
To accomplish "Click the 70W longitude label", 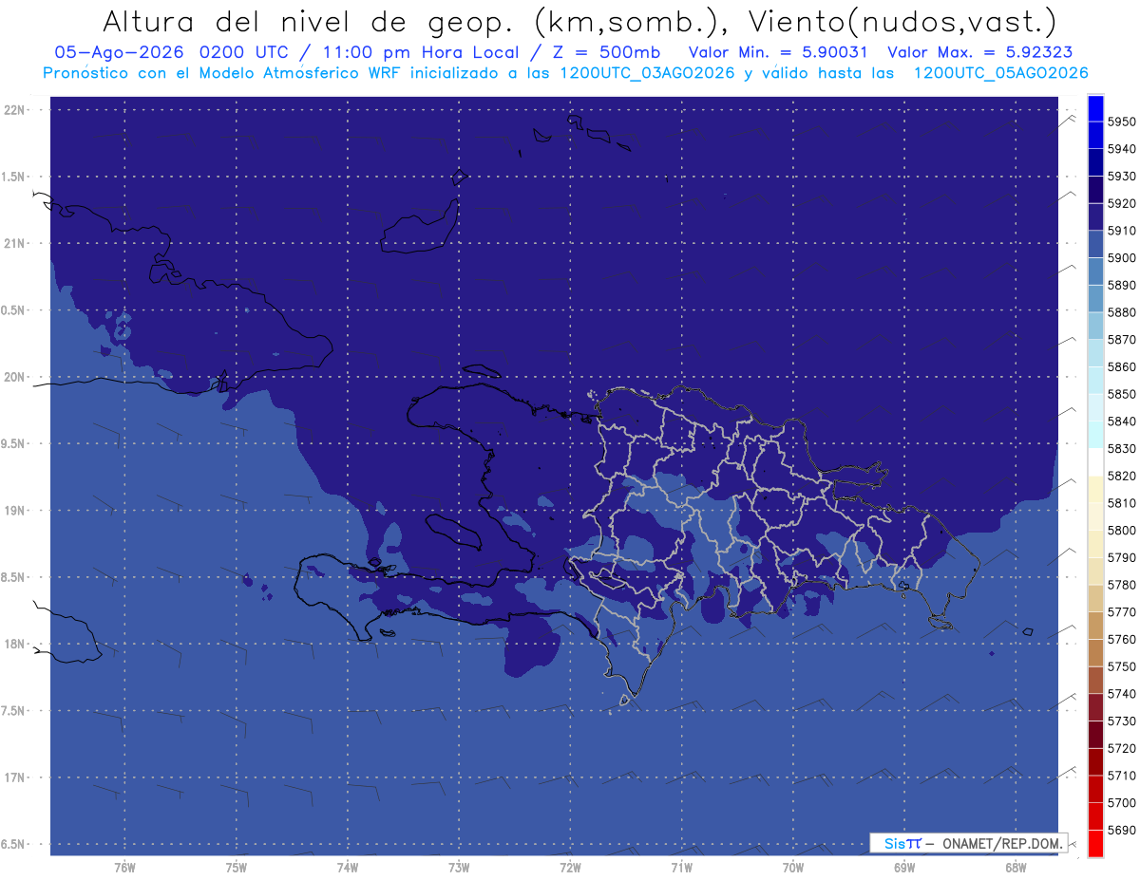I will pyautogui.click(x=793, y=868).
